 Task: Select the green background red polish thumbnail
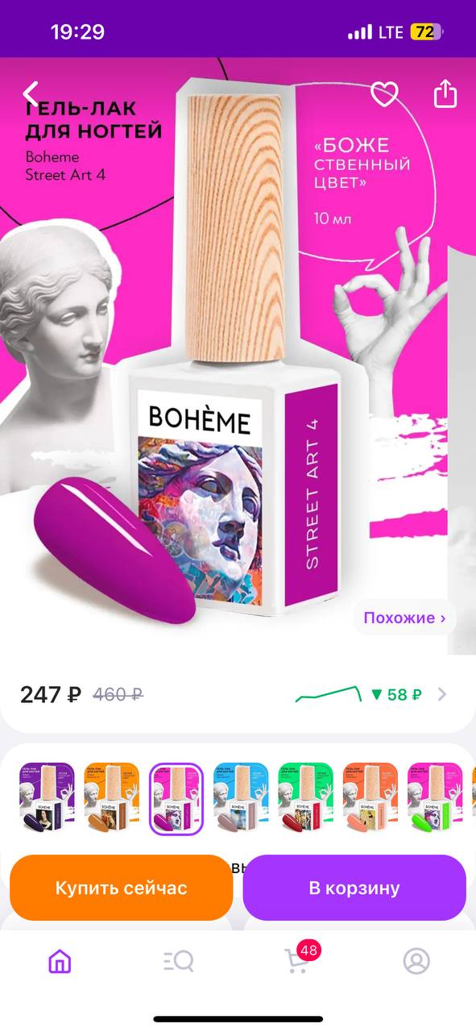click(x=306, y=798)
